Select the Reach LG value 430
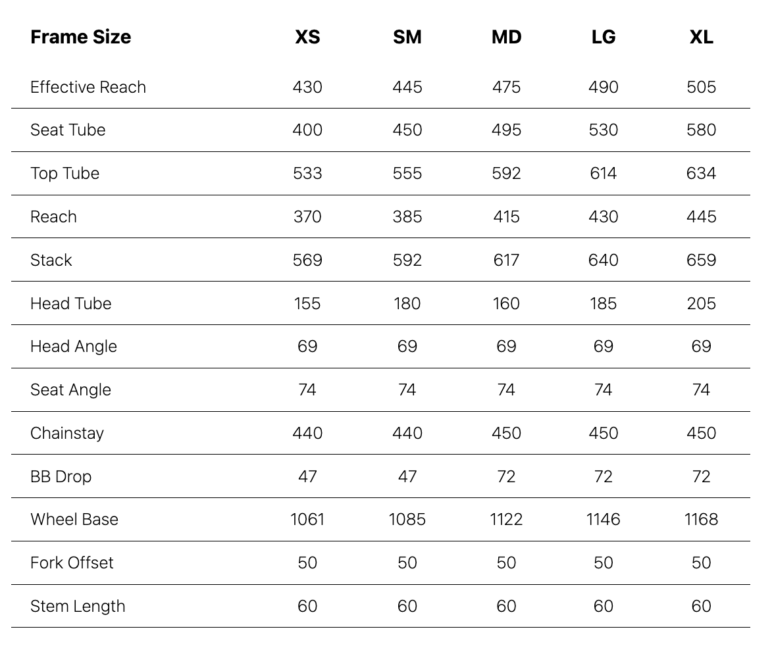 pos(603,216)
